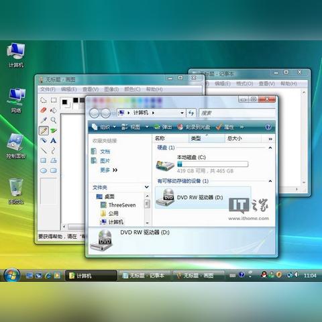Collapse the 有可移动存储的设备 (1) group
Image resolution: width=322 pixels, height=322 pixels.
270,181
